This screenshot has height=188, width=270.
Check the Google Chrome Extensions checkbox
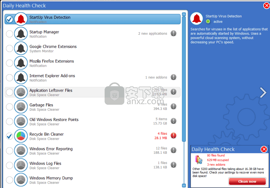(x=10, y=48)
